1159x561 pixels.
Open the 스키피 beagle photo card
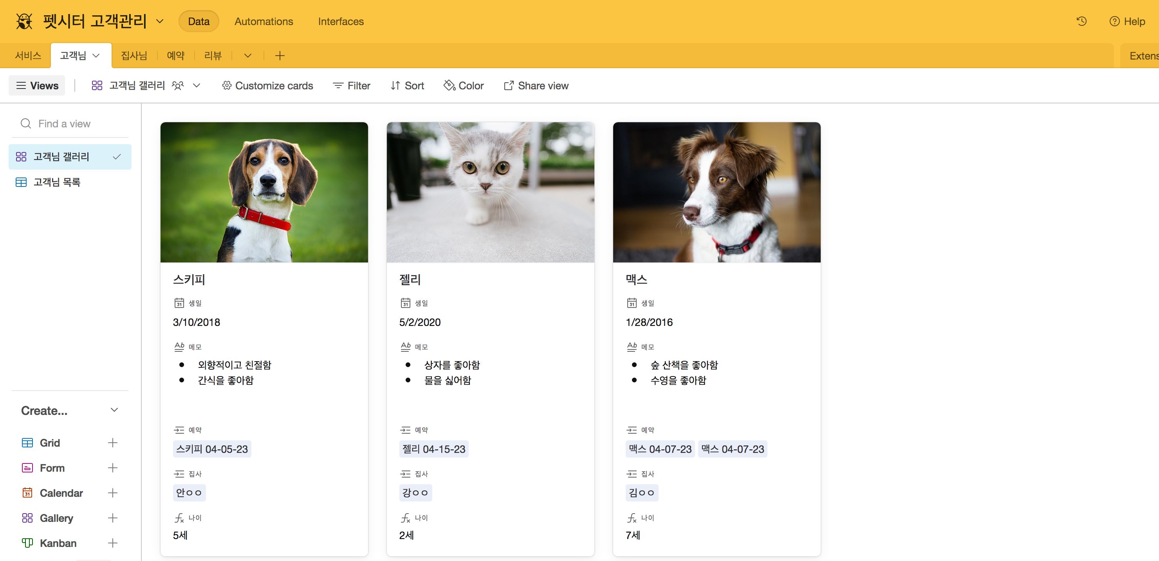coord(264,192)
